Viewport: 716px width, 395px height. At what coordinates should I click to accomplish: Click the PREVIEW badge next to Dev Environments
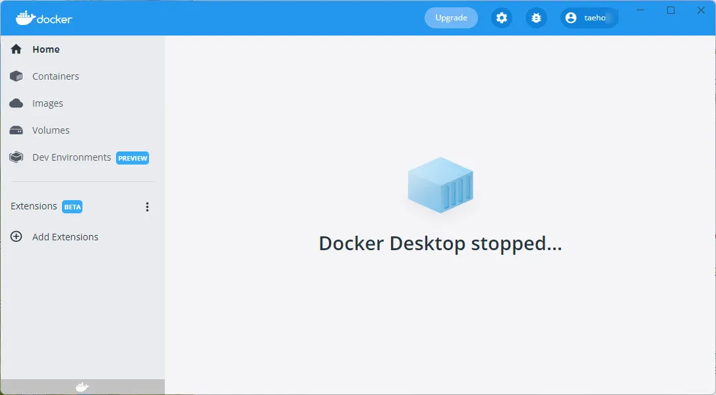133,158
